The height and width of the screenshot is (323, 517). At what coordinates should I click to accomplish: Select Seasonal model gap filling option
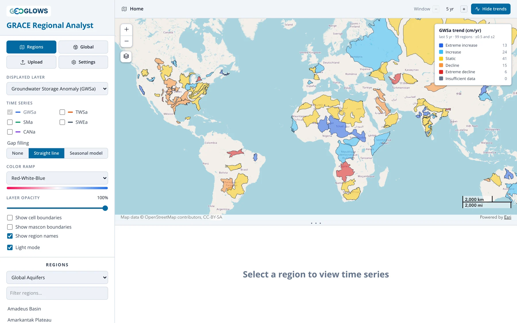(x=86, y=153)
